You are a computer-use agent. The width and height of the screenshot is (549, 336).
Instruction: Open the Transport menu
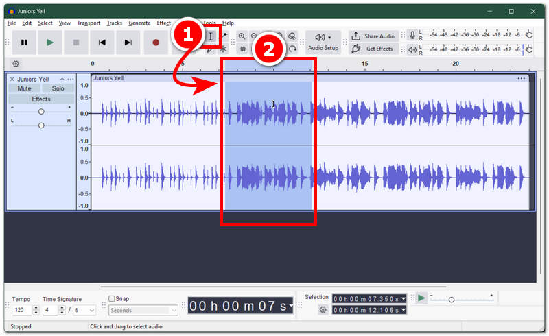[x=89, y=23]
